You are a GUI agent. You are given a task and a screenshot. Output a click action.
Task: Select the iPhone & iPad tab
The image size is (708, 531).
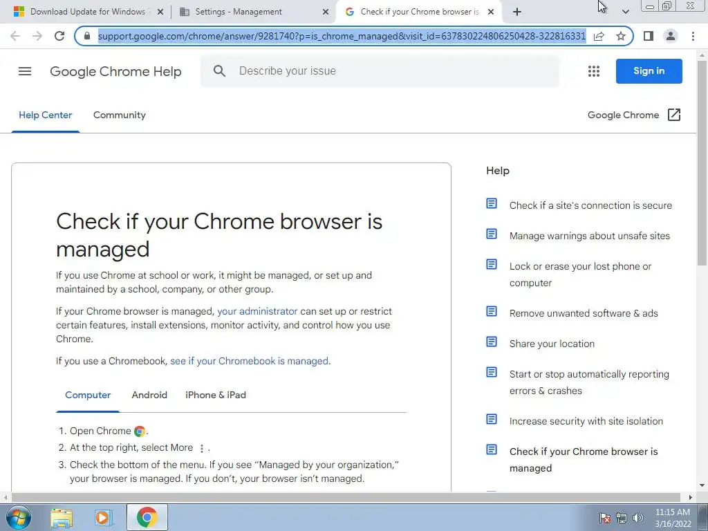click(216, 395)
